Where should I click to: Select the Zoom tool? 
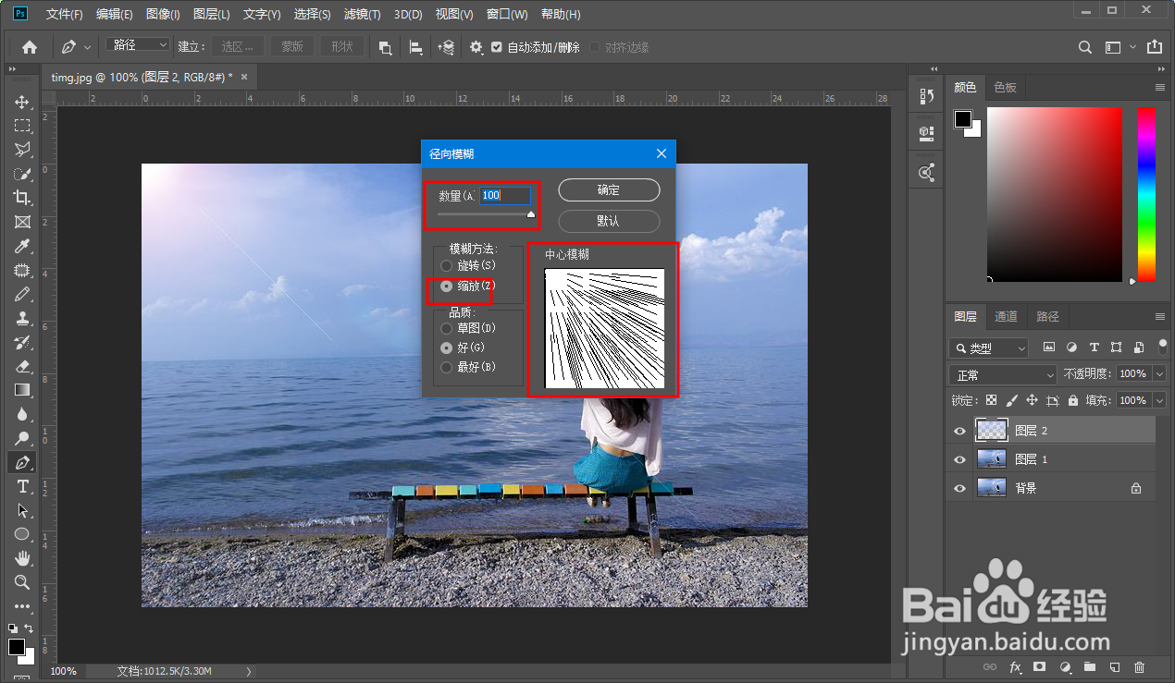coord(22,582)
